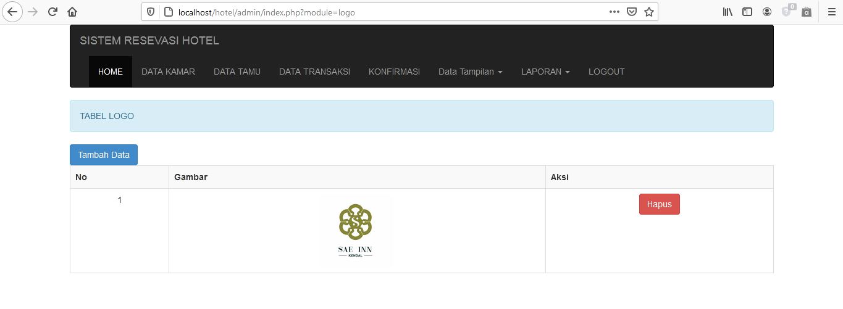Click the tracking protection shield icon
The height and width of the screenshot is (309, 843).
[151, 12]
